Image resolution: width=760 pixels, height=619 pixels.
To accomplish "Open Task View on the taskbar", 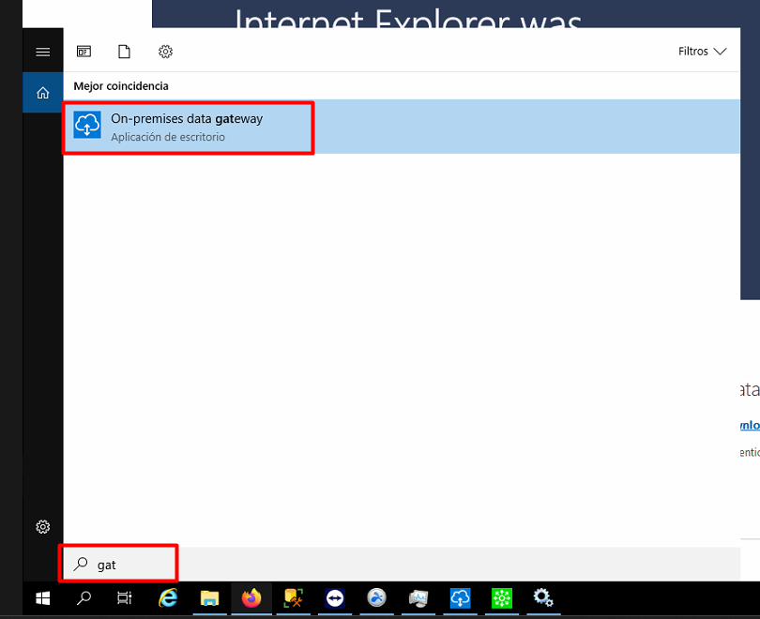I will click(125, 598).
